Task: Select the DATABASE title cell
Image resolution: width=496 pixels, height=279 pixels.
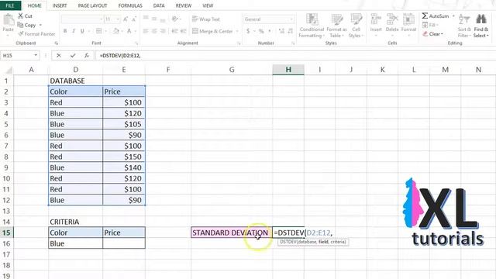Action: [75, 81]
